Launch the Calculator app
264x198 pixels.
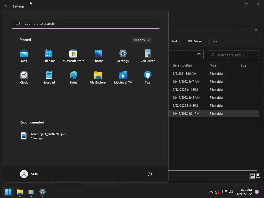(148, 56)
